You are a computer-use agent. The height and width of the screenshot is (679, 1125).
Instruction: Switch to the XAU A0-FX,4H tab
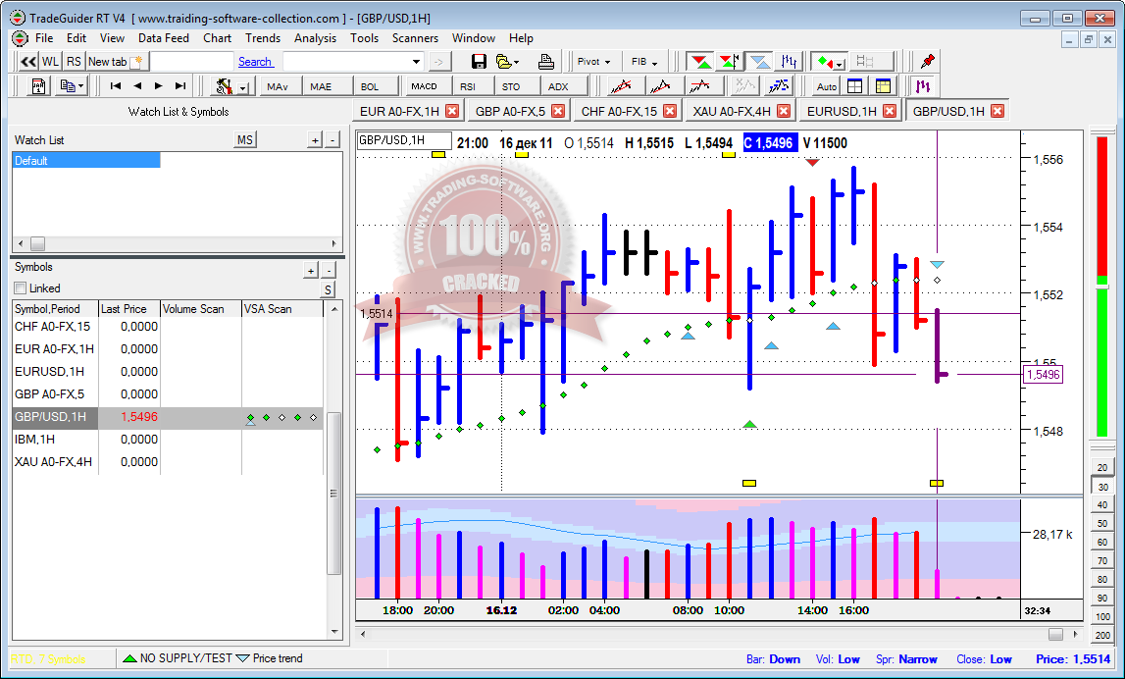click(x=731, y=111)
